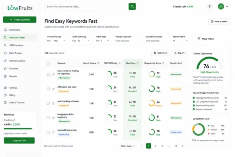Screen dimensions: 235x157
Task: Click 'Question keywords' list entry
Action: pyautogui.click(x=210, y=109)
